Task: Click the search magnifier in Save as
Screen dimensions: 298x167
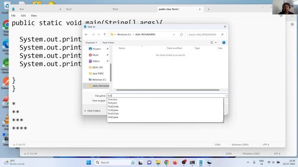Action: click(x=223, y=34)
